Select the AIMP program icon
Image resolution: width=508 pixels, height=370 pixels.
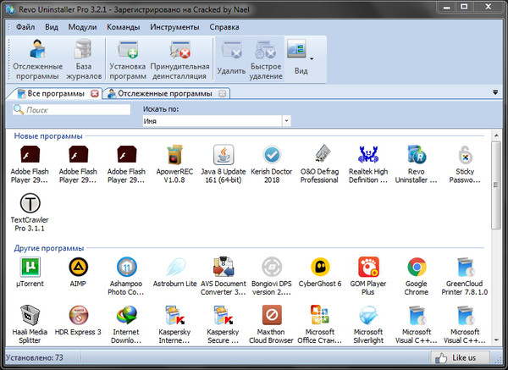pyautogui.click(x=79, y=269)
